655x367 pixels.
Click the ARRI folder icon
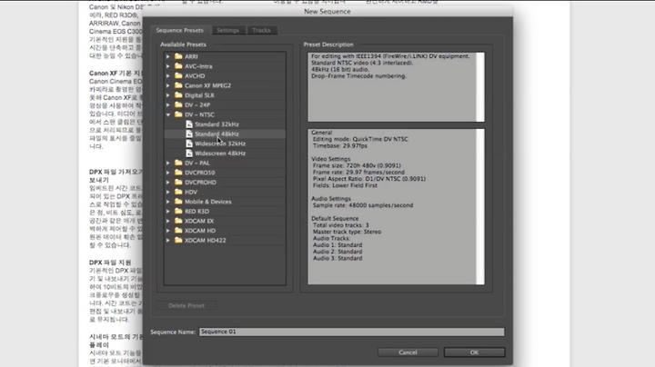tap(178, 56)
